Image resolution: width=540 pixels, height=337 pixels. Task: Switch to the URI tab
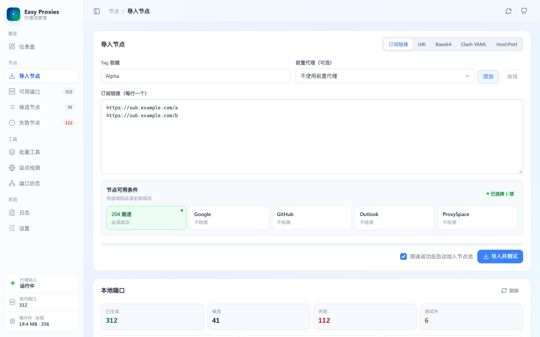[422, 44]
